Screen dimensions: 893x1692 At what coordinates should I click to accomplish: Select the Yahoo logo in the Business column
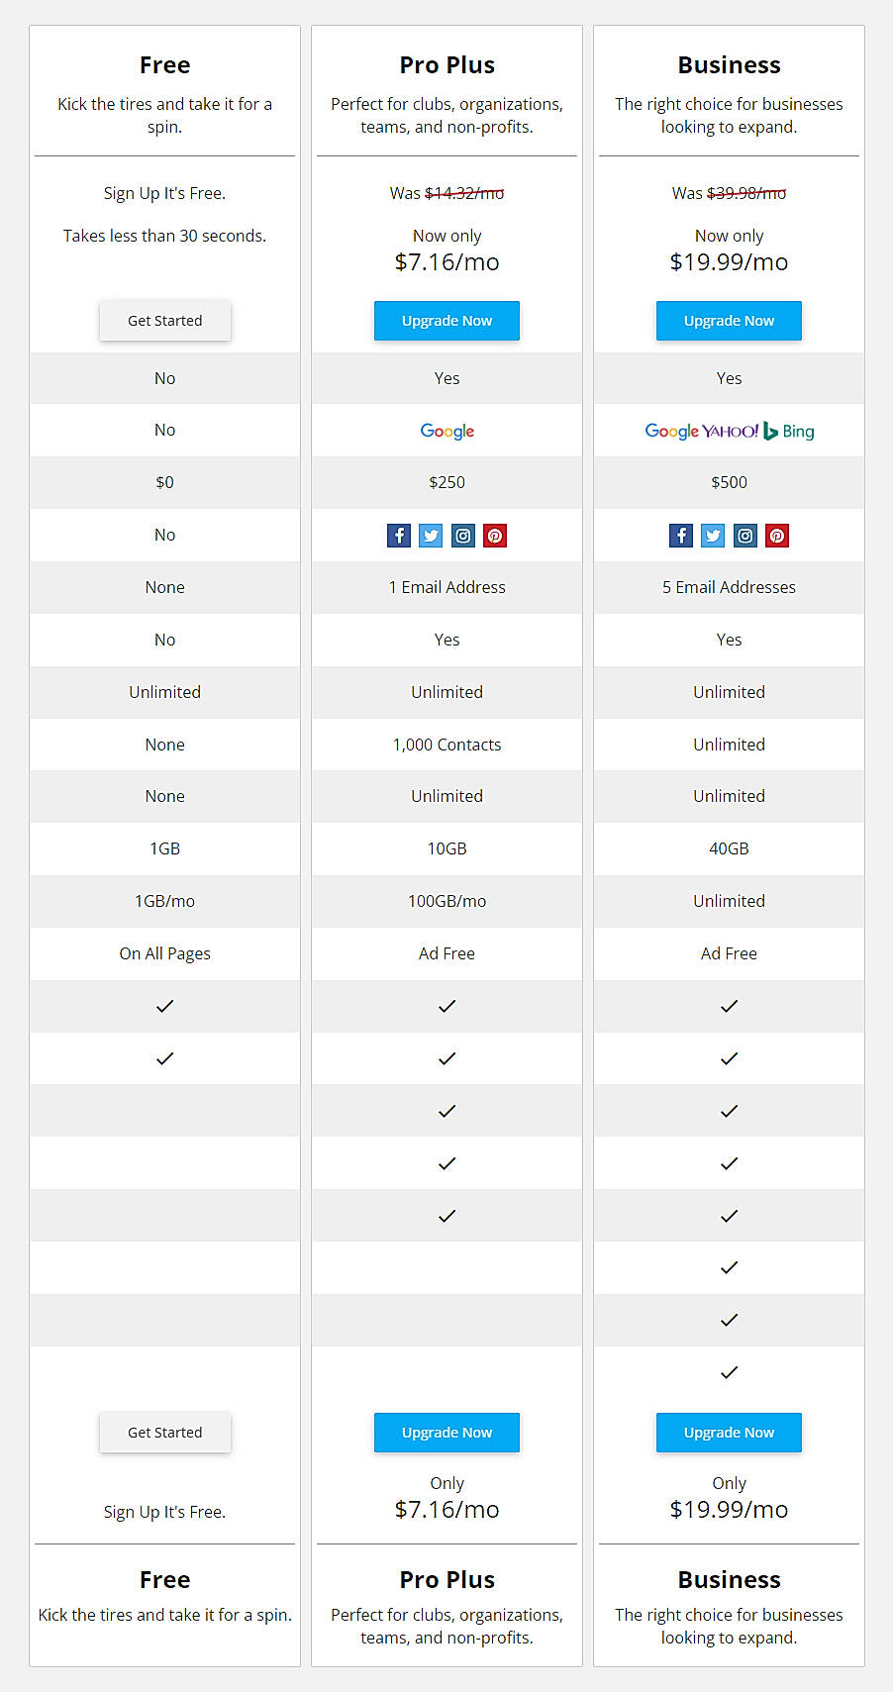coord(728,431)
